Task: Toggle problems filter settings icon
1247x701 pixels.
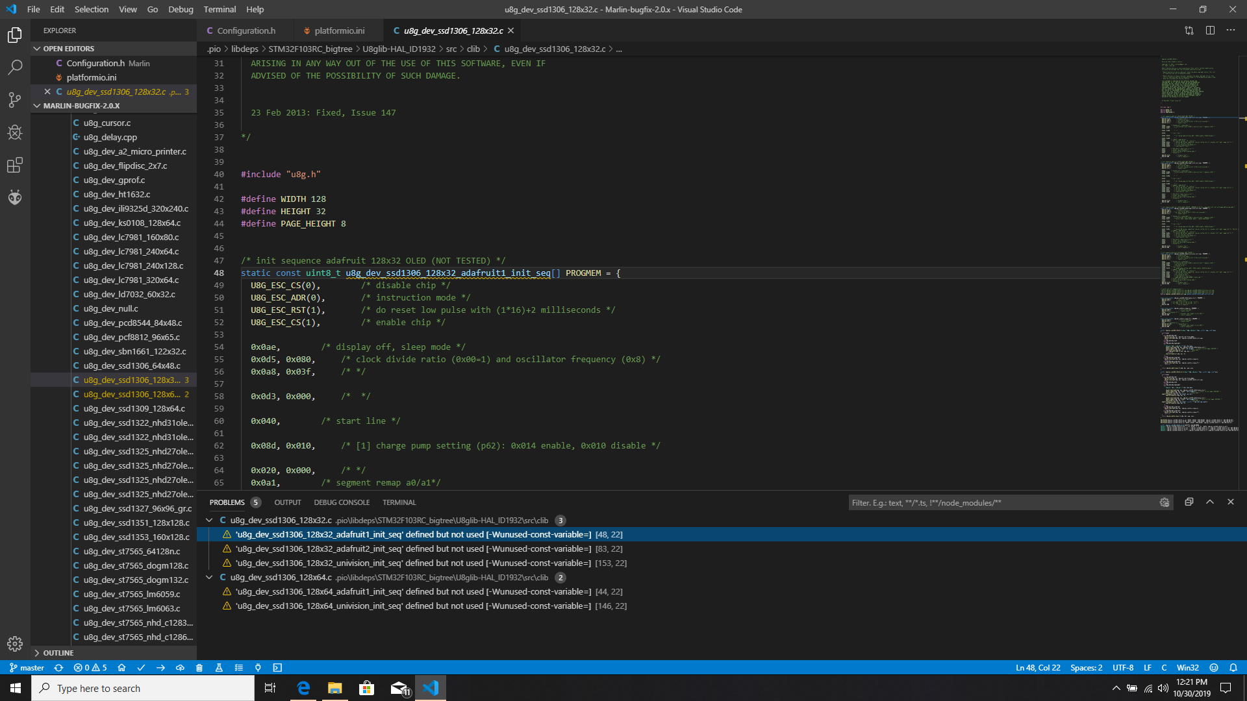Action: 1164,502
